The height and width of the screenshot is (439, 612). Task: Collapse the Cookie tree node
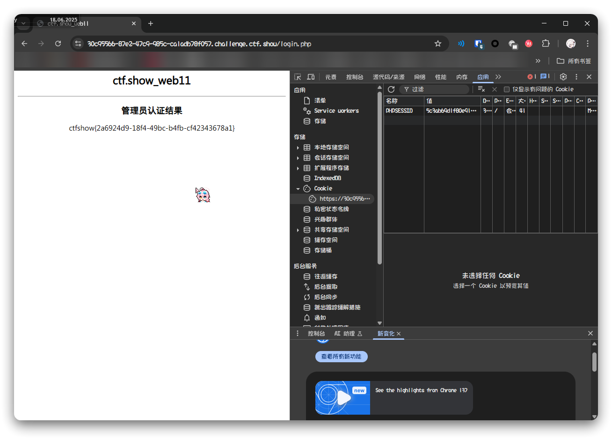point(298,189)
